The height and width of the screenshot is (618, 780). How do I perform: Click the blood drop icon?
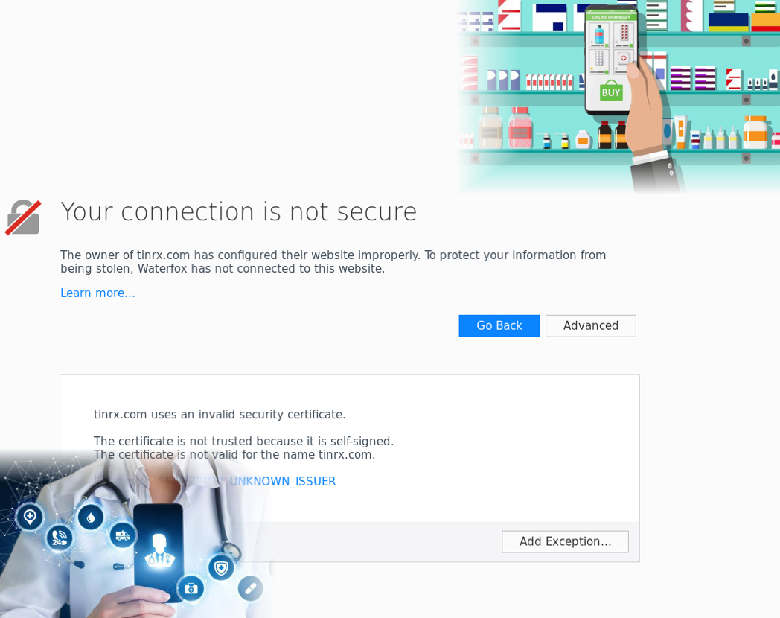coord(91,517)
